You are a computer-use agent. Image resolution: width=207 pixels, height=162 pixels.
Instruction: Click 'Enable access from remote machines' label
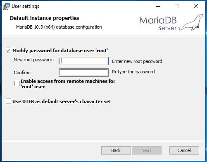click(x=68, y=84)
